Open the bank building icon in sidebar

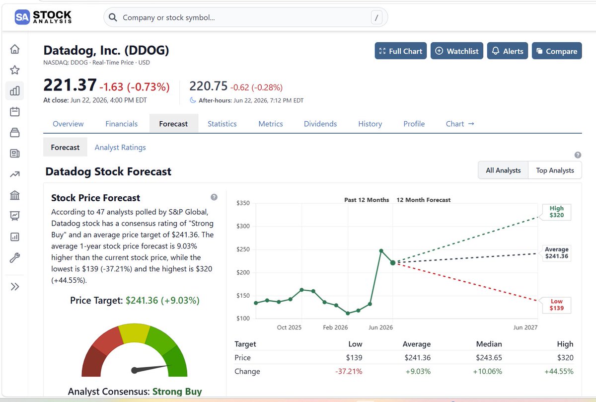(x=15, y=195)
